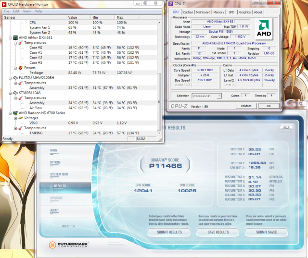This screenshot has height=258, width=308.
Task: Switch to the Graphics tab in CPU-Z
Action: point(245,12)
